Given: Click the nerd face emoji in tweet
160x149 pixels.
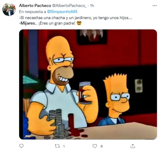Looking at the screenshot, I should click(79, 23).
